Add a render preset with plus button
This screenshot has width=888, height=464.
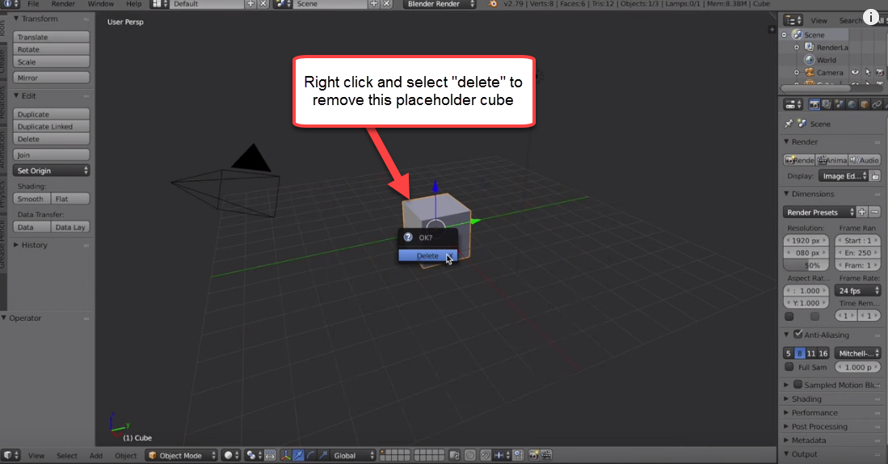[862, 212]
